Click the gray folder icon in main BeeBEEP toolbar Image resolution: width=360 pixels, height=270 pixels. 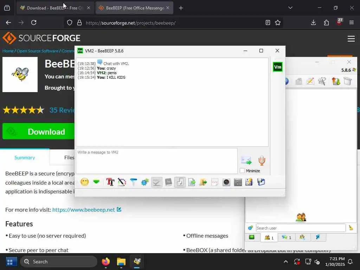point(299,81)
